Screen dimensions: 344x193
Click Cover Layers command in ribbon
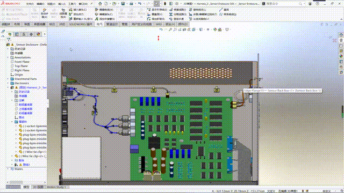(155, 14)
